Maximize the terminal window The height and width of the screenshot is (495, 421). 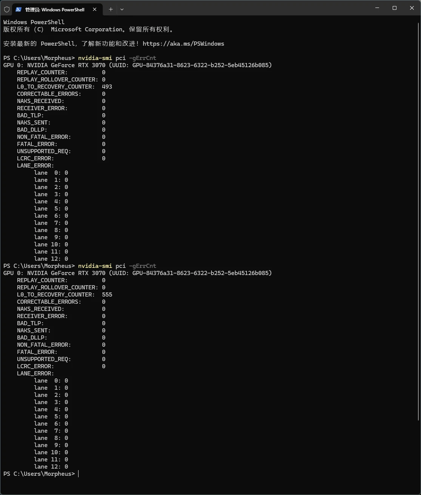(x=395, y=8)
